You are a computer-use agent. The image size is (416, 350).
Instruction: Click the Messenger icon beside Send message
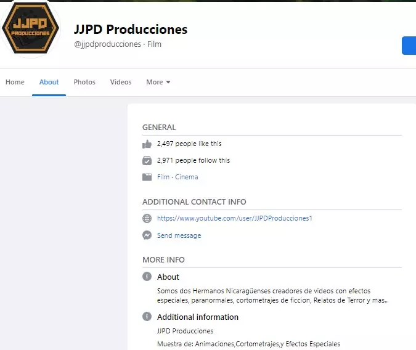point(147,235)
